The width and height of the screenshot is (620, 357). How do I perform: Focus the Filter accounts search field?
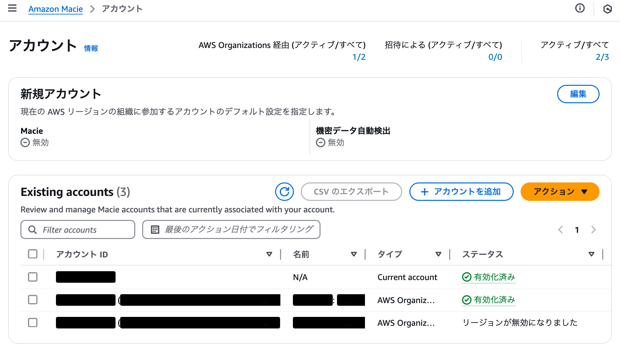click(x=78, y=229)
